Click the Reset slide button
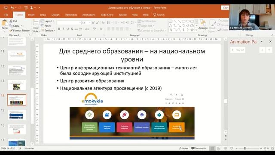 [x=46, y=26]
